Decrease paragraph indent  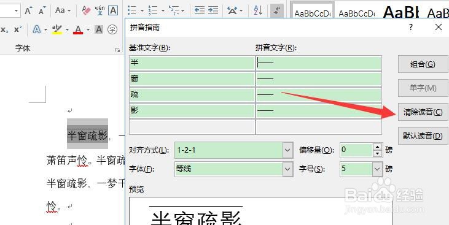199,10
